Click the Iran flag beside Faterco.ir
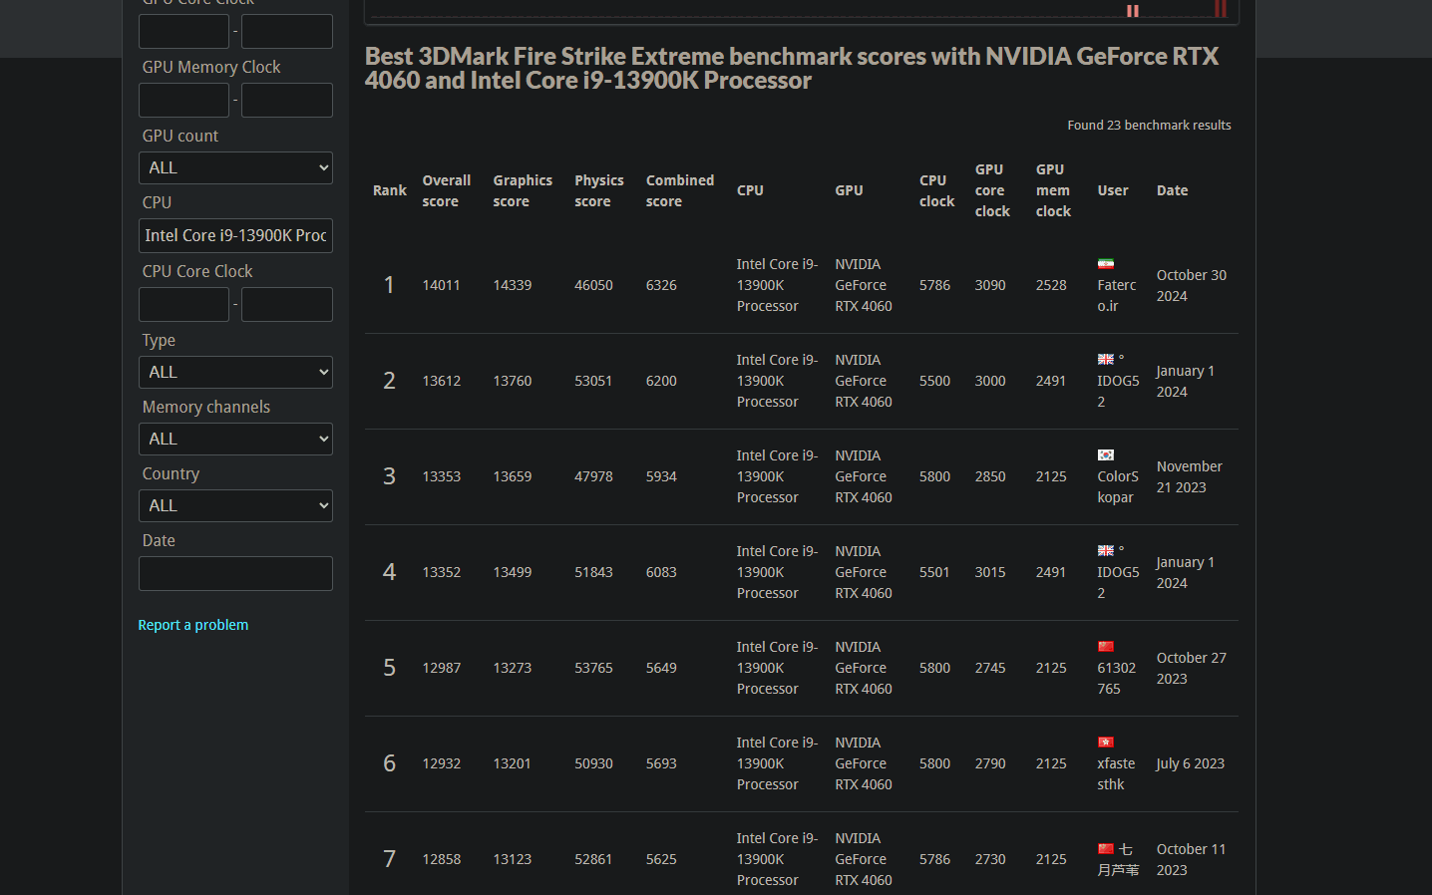 pos(1105,264)
